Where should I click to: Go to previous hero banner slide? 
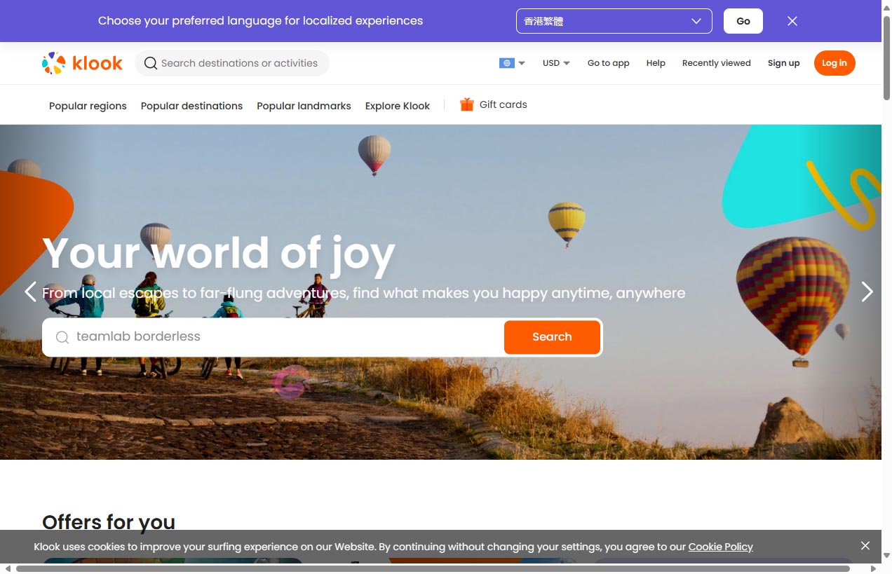click(x=30, y=292)
